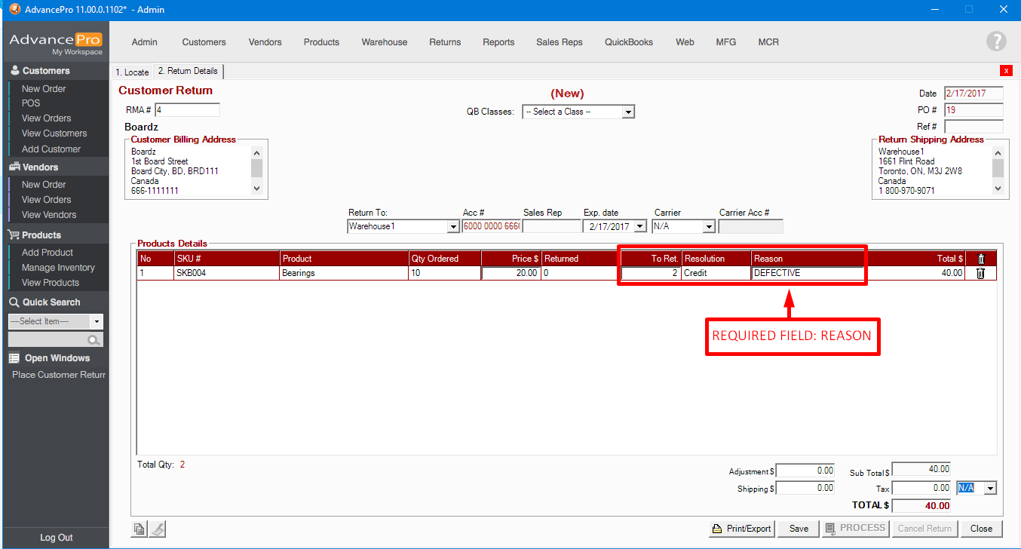The height and width of the screenshot is (549, 1021).
Task: Open the Quick Search Select Item dropdown
Action: point(97,321)
